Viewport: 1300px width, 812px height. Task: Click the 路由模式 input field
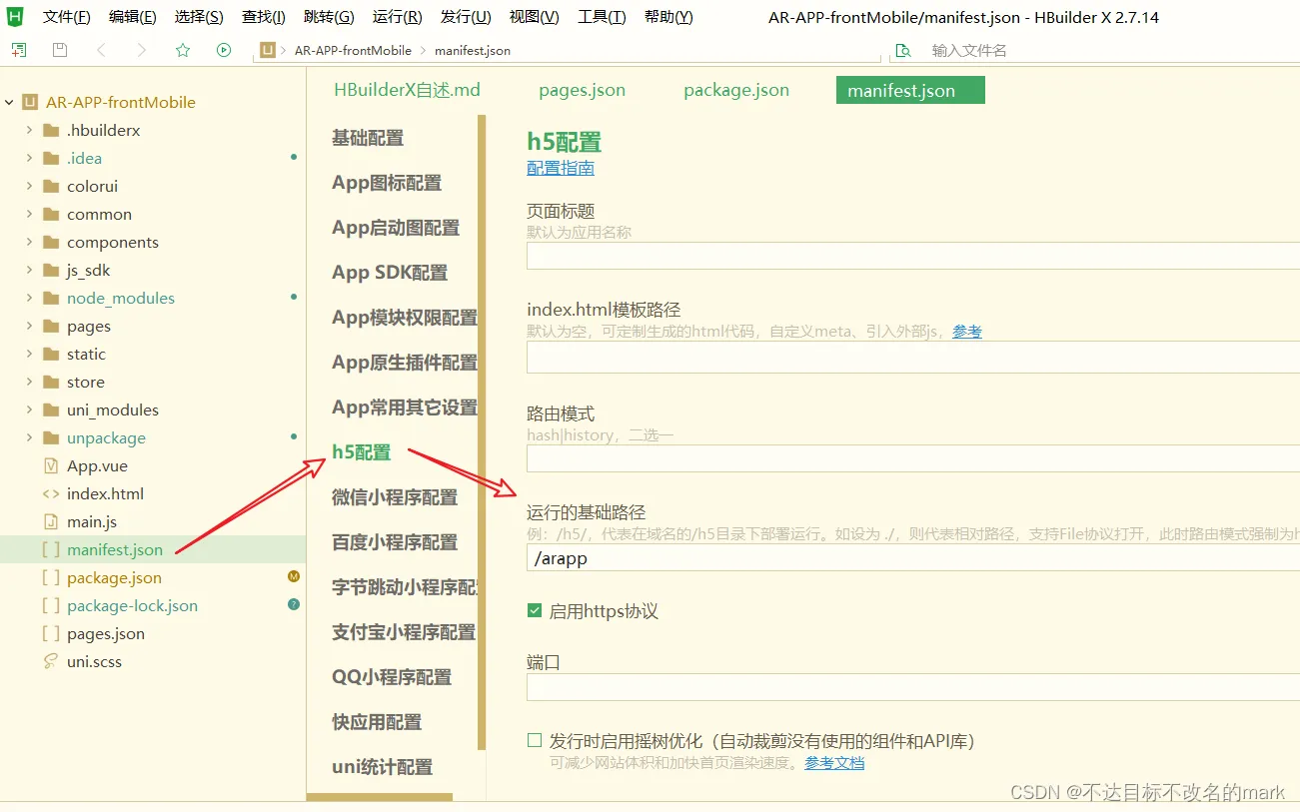point(912,458)
